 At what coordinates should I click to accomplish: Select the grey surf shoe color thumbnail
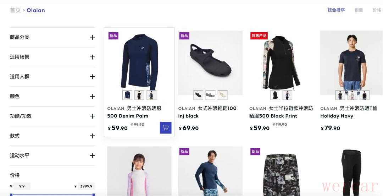click(x=210, y=95)
